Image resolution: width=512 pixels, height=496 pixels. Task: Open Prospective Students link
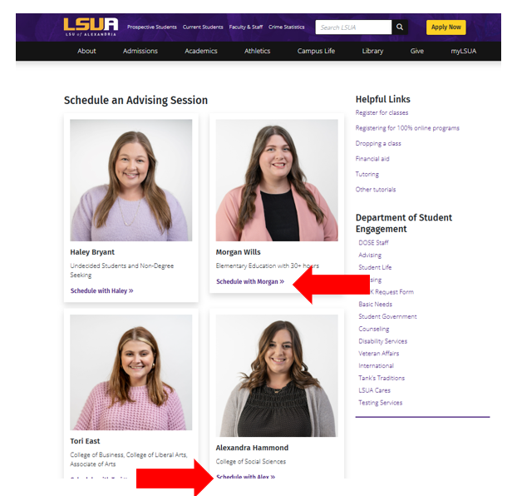pyautogui.click(x=152, y=27)
